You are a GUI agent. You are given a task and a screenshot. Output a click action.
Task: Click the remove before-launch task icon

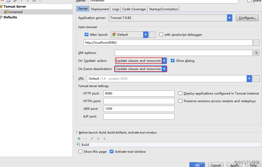pos(85,139)
